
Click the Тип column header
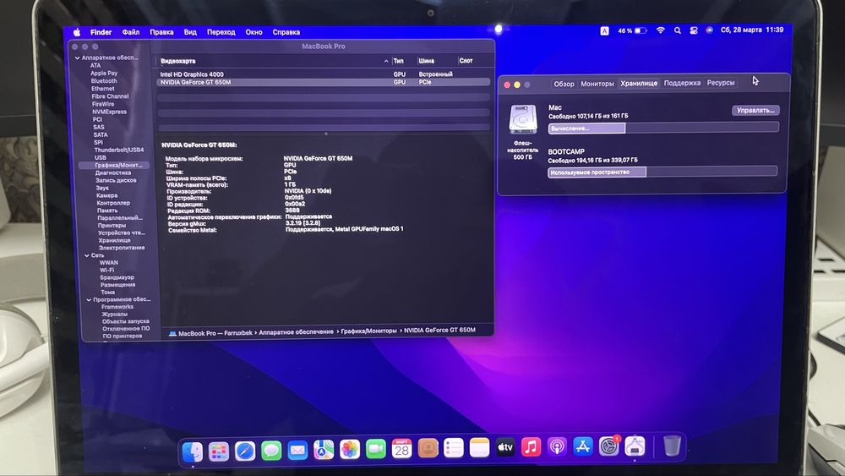[398, 61]
